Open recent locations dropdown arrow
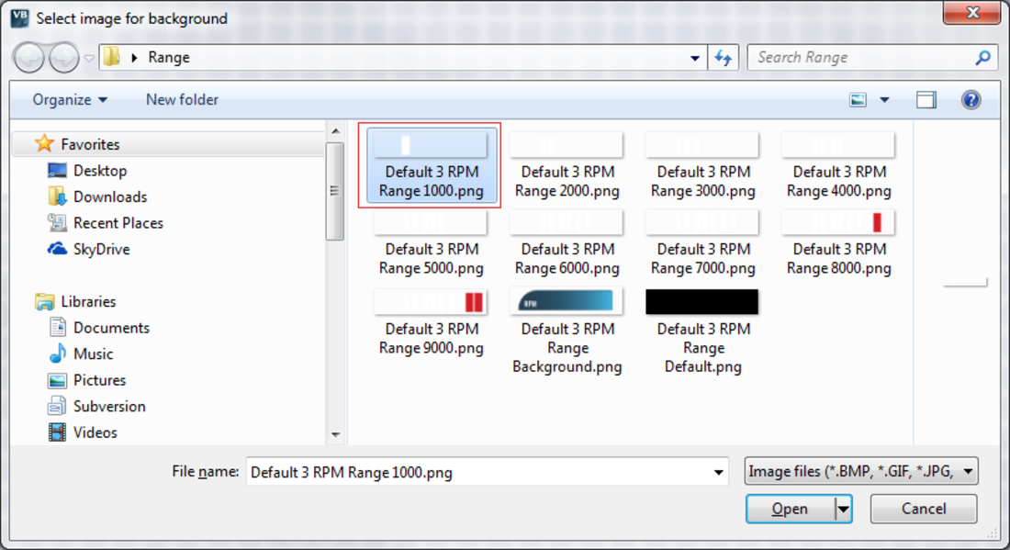 tap(89, 58)
